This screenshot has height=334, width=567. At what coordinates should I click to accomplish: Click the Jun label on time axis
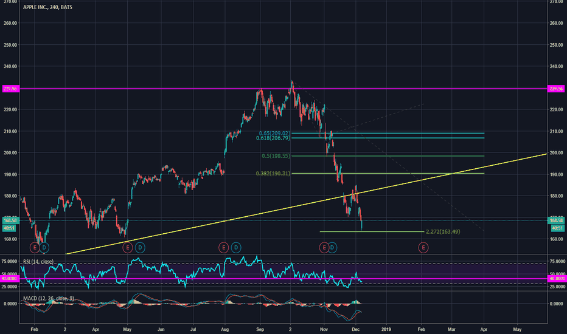point(161,329)
